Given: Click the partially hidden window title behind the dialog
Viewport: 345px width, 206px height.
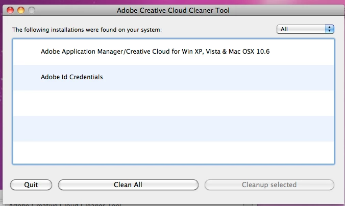Looking at the screenshot, I should (x=65, y=204).
